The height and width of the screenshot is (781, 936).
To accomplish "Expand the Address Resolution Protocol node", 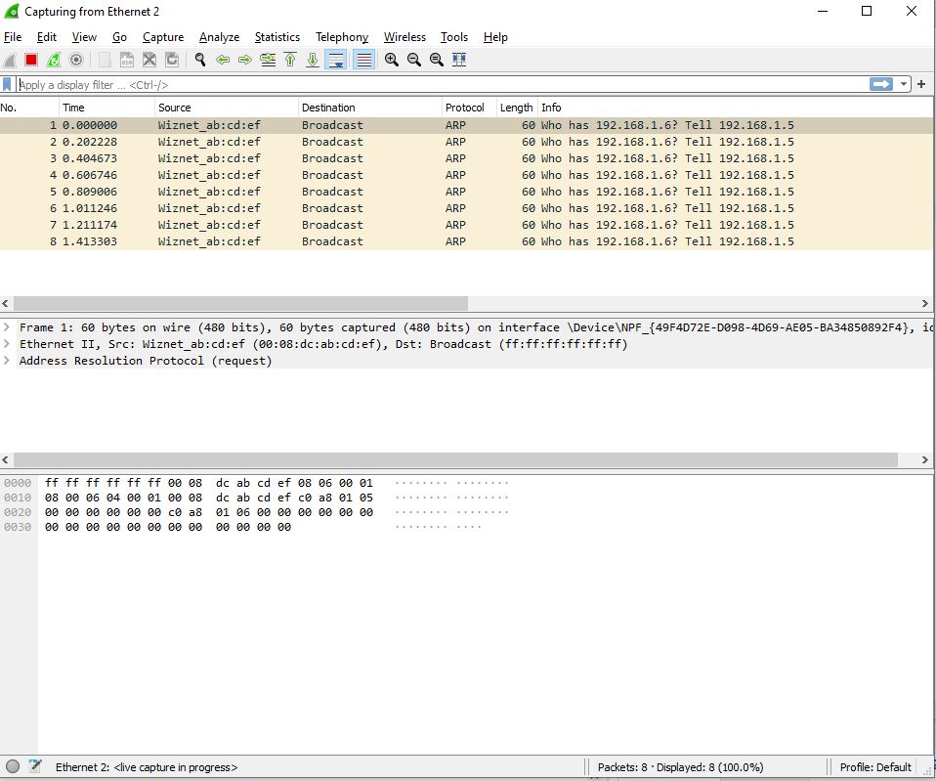I will click(x=7, y=361).
